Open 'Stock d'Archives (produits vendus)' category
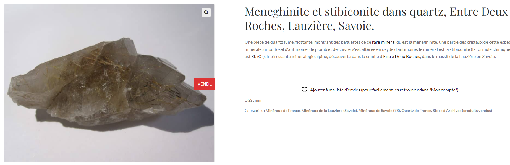This screenshot has height=165, width=510. (462, 111)
